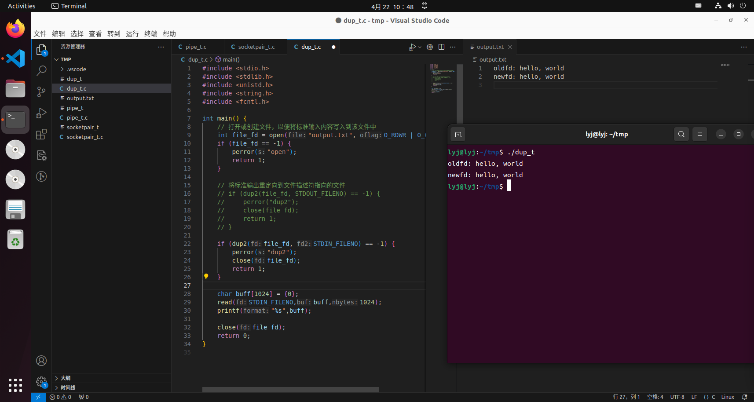The height and width of the screenshot is (402, 754).
Task: Open the Run and Debug view
Action: pos(41,113)
